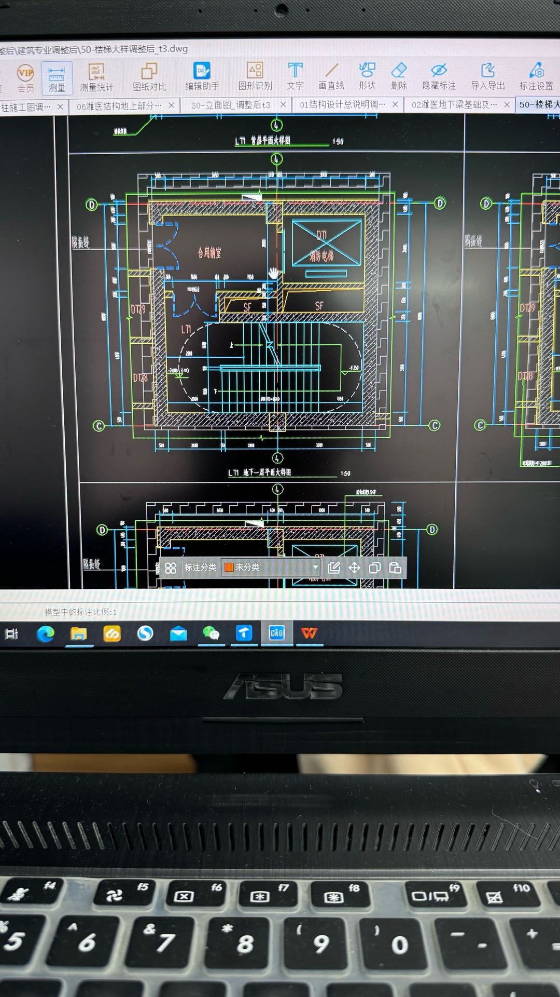560x997 pixels.
Task: Close the 06潍医结构地上部分 tab
Action: click(x=171, y=105)
